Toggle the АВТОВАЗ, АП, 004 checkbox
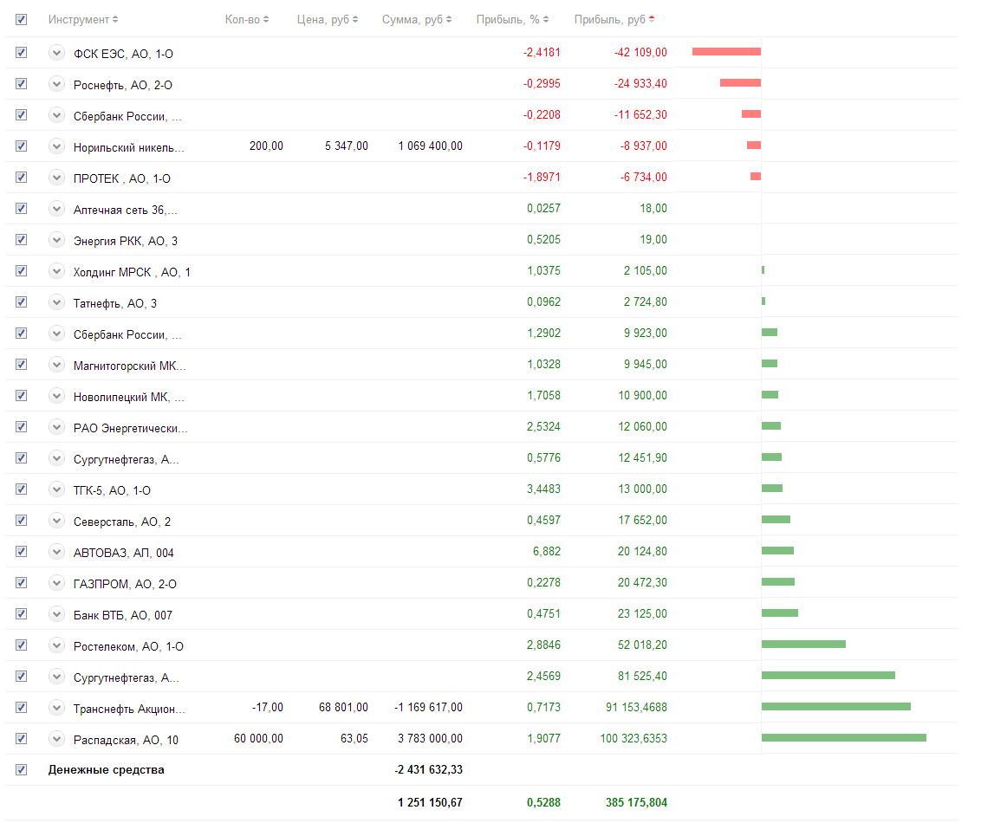The height and width of the screenshot is (823, 981). pyautogui.click(x=22, y=552)
